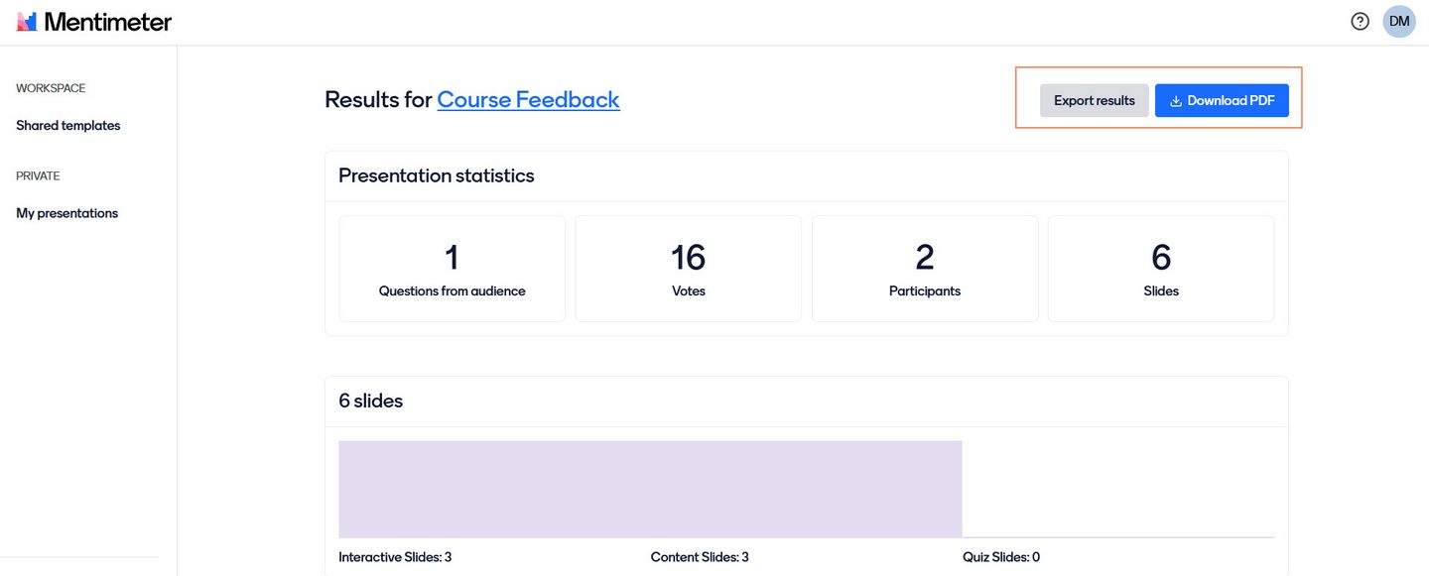Select the 2 Participants statistics card
This screenshot has width=1429, height=576.
925,269
